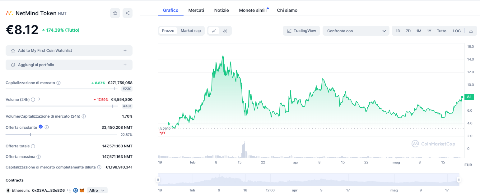Image resolution: width=480 pixels, height=193 pixels.
Task: Copy the Ethereum contract address
Action: pyautogui.click(x=69, y=190)
